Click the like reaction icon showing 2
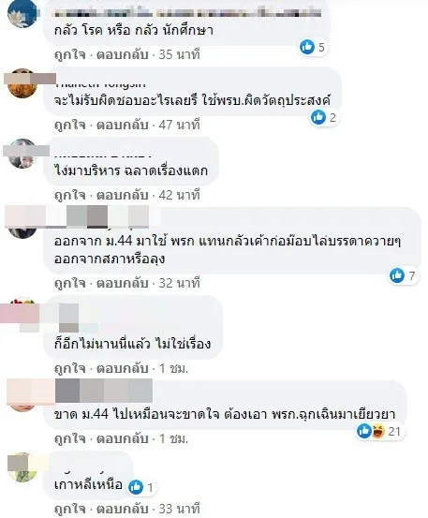 point(318,117)
